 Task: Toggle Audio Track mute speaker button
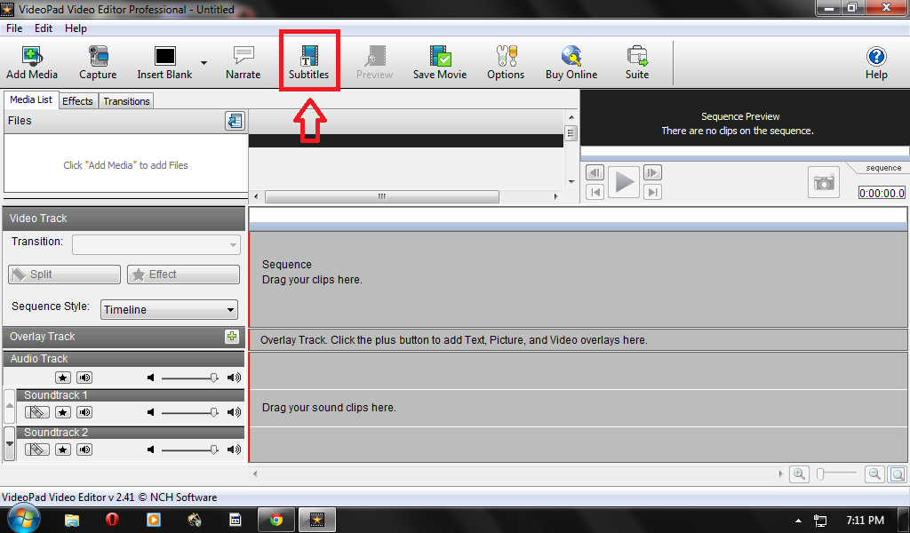pos(84,378)
